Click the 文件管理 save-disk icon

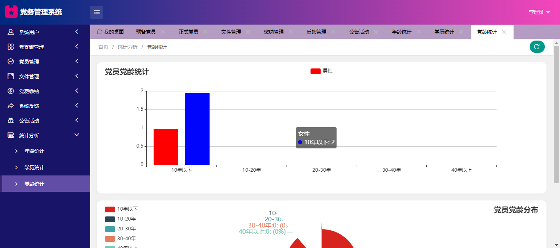pos(11,76)
